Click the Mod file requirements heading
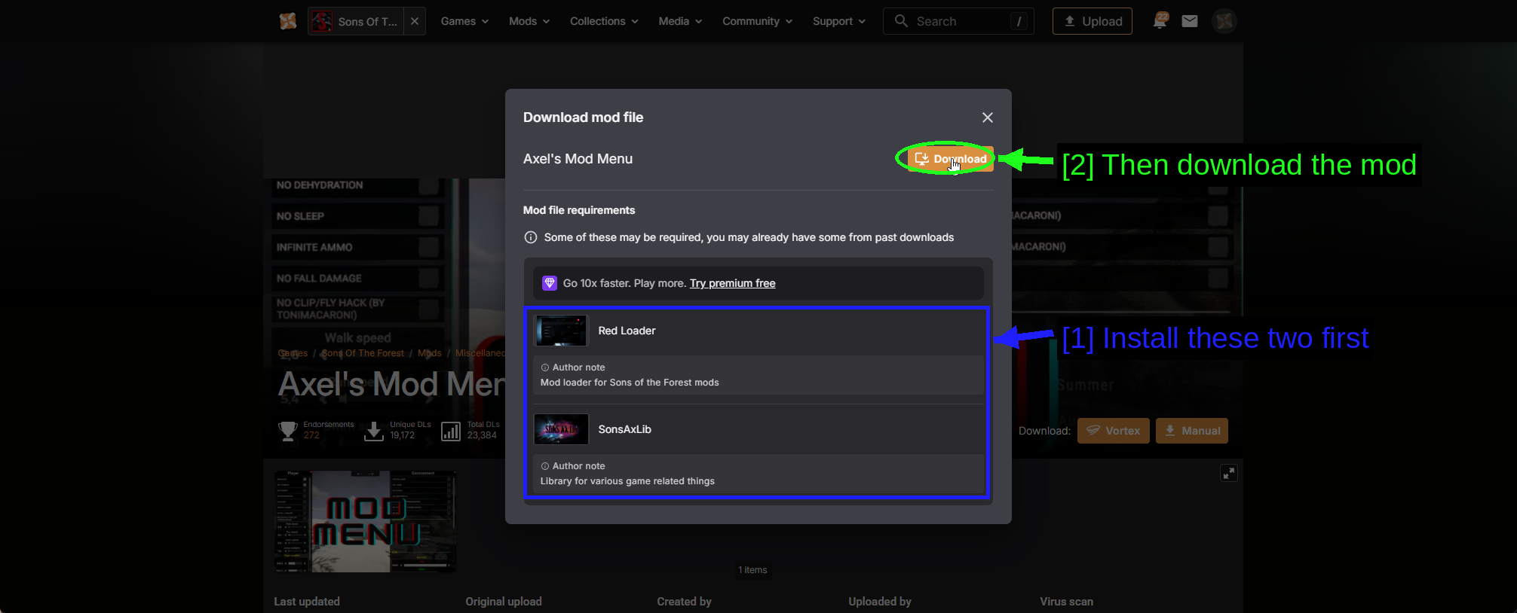The height and width of the screenshot is (613, 1517). [x=579, y=210]
